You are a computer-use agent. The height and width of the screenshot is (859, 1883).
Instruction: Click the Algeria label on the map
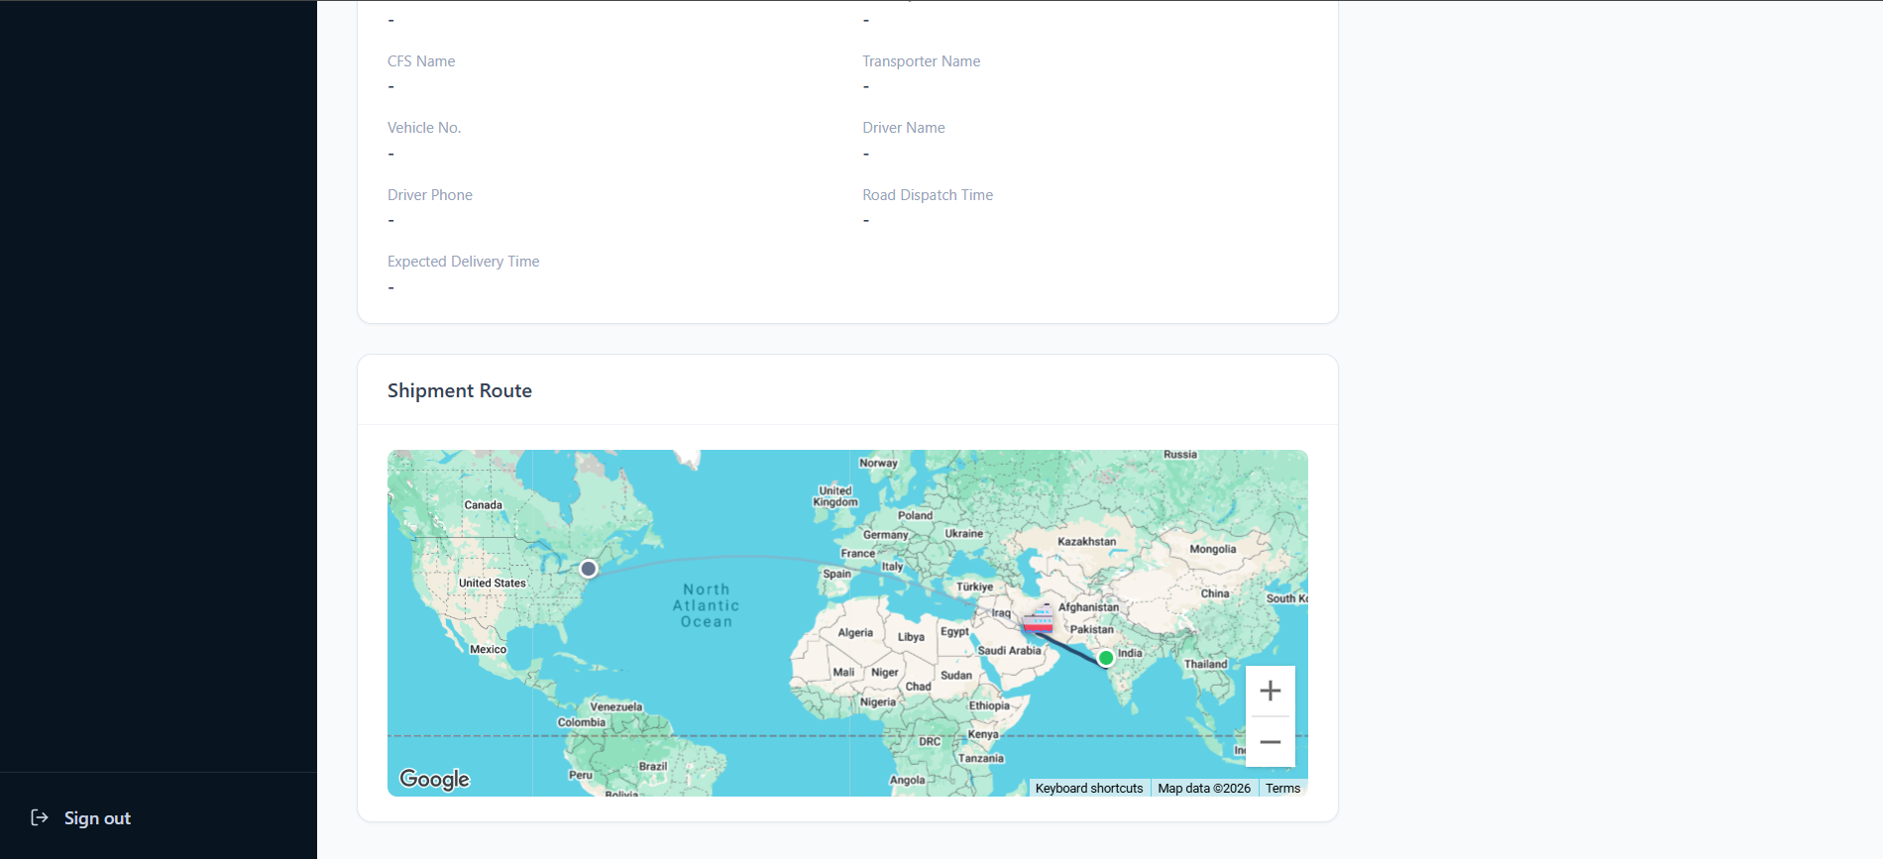856,633
